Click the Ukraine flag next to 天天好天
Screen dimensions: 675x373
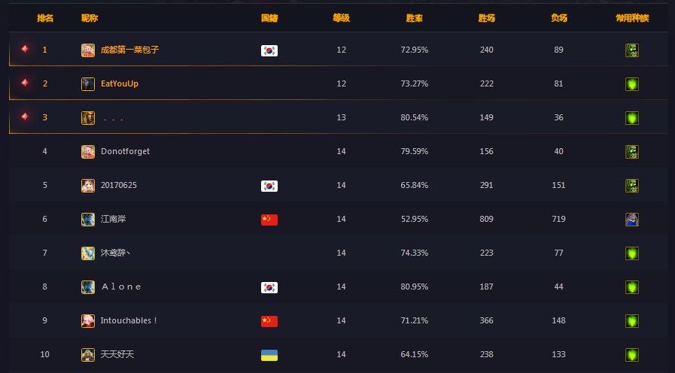(269, 356)
